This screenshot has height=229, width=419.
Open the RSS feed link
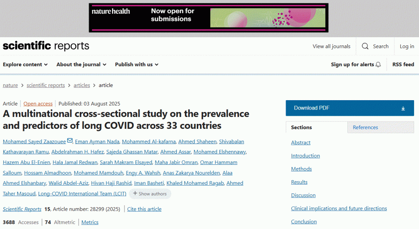click(x=403, y=65)
